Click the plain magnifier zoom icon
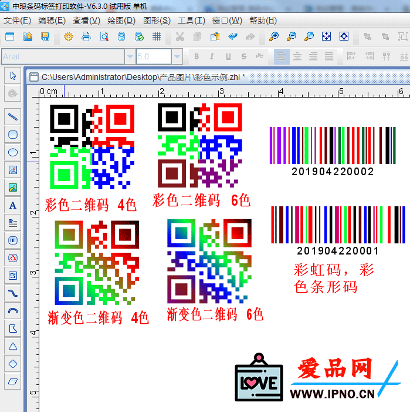Viewport: 410px width, 412px height. click(x=309, y=36)
